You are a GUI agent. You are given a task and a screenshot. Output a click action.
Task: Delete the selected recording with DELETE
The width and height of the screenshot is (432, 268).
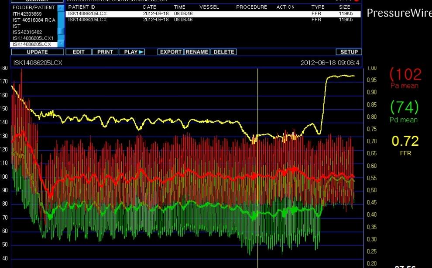click(x=224, y=52)
